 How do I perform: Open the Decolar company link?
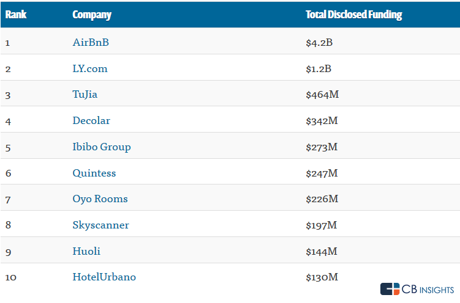tap(91, 120)
